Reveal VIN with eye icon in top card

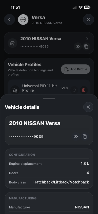78,46
